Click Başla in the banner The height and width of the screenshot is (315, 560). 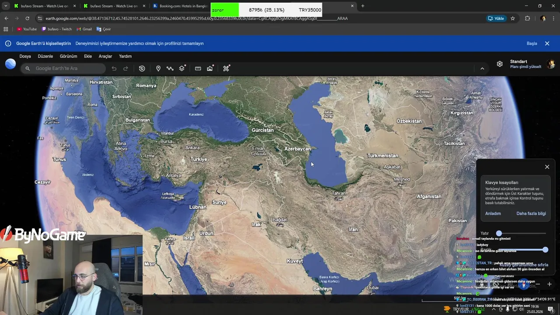point(532,43)
